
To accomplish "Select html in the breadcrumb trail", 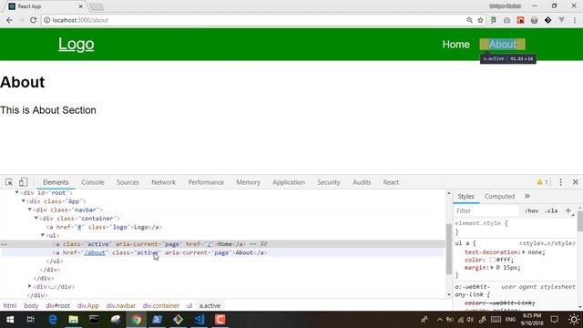I will coord(10,306).
